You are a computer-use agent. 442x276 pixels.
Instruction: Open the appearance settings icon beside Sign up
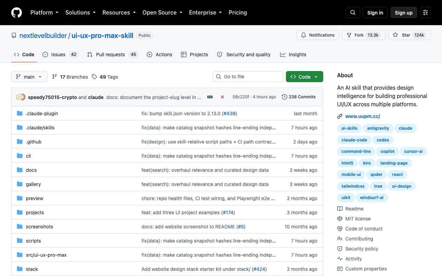coord(425,12)
